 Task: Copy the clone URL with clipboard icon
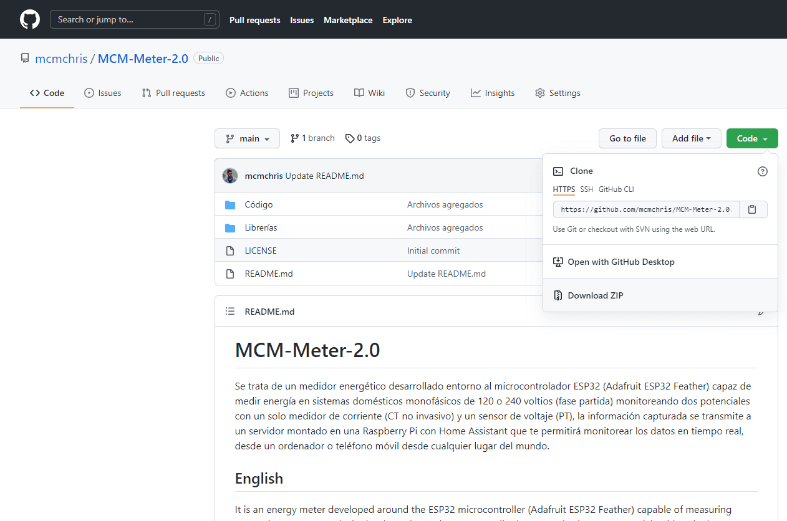pos(753,209)
